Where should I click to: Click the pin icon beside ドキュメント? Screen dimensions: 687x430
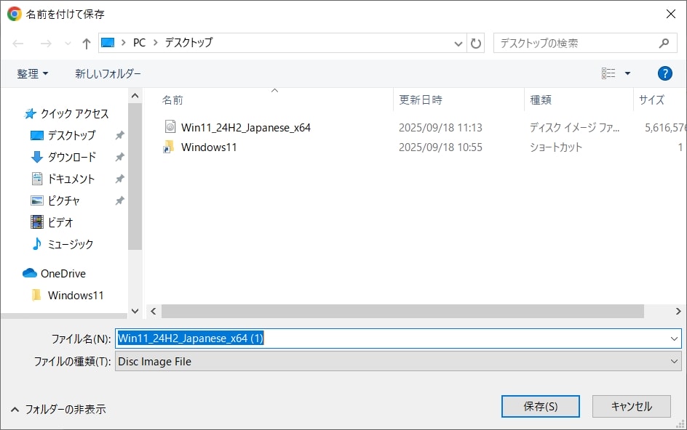pos(119,179)
